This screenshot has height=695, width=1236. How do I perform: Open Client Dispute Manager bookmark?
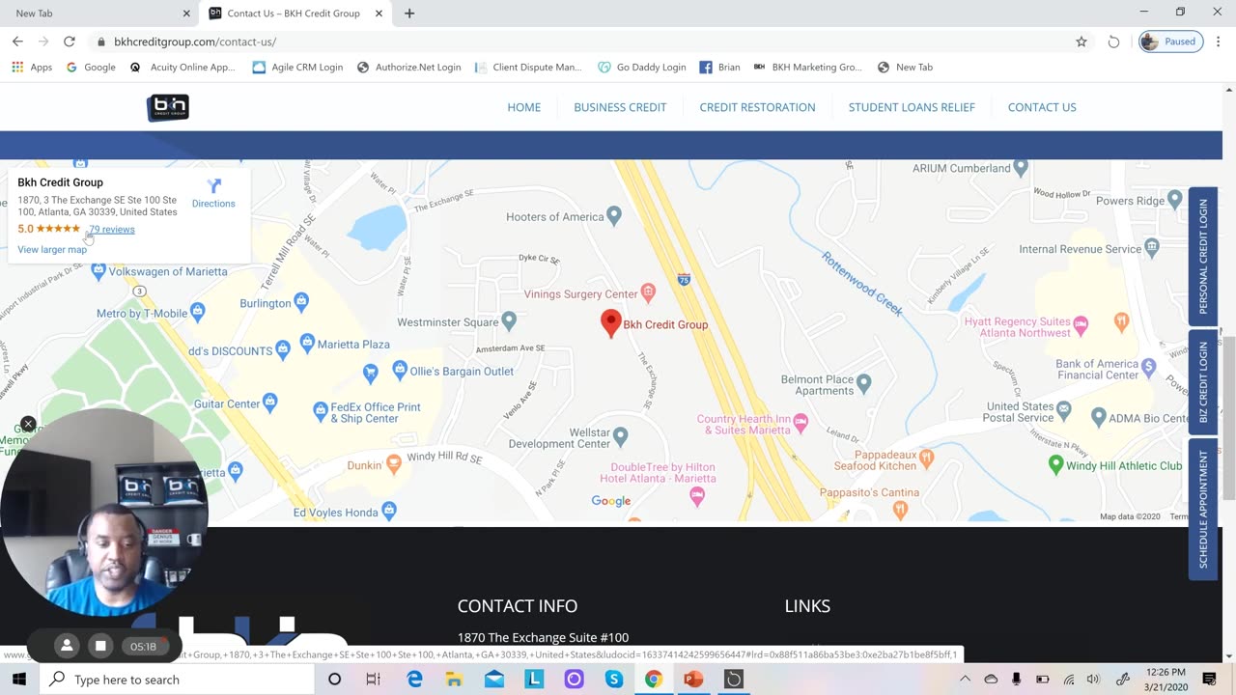(x=529, y=68)
